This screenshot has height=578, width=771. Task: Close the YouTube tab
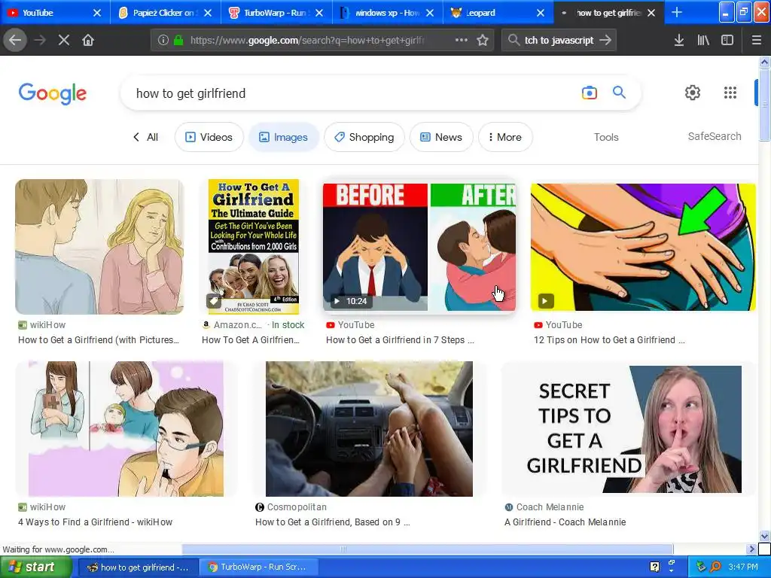(x=97, y=13)
